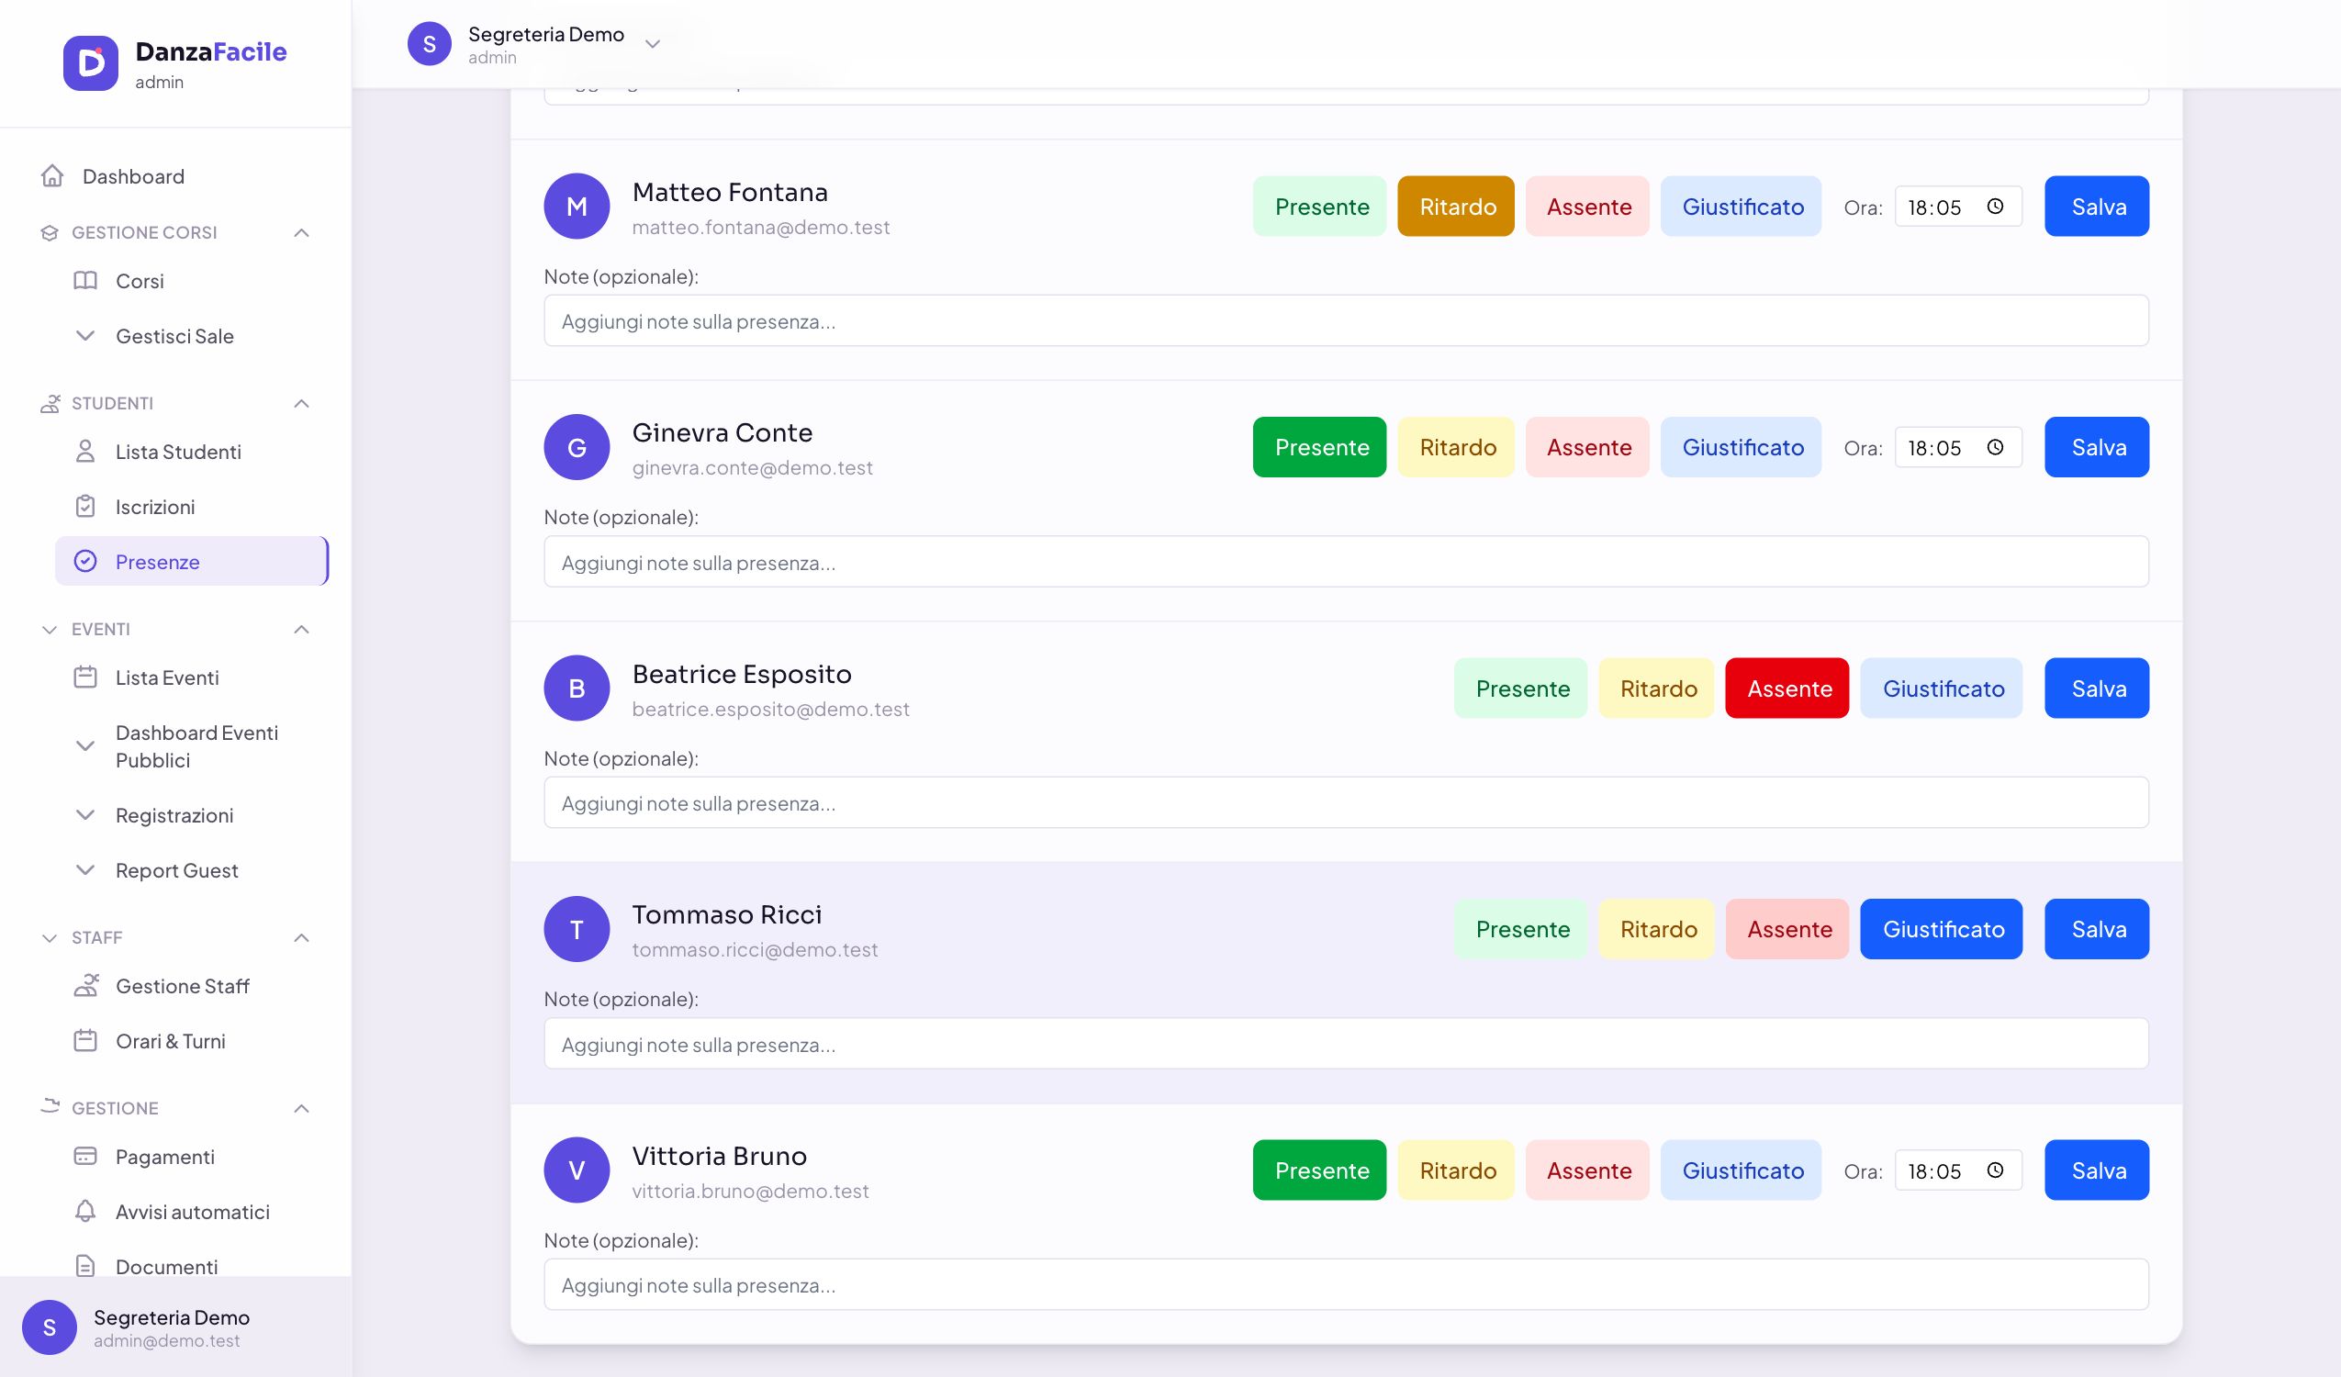Mark Beatrice Esposito as Giustificato

[x=1942, y=688]
